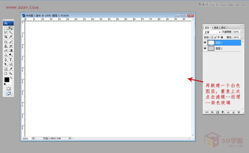
Task: Open opacity slider arrow
Action: point(242,32)
